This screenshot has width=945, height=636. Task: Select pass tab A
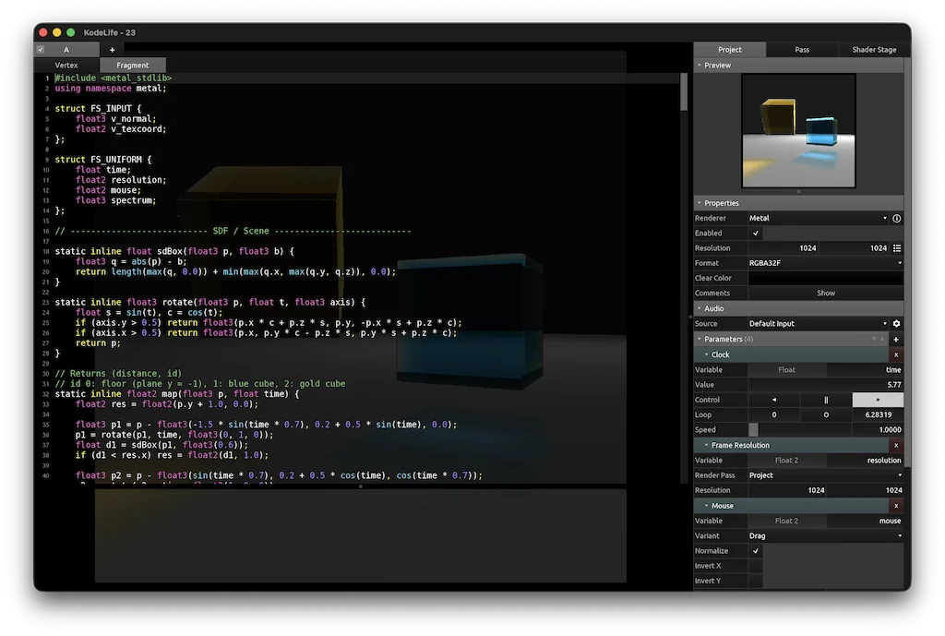click(x=66, y=50)
